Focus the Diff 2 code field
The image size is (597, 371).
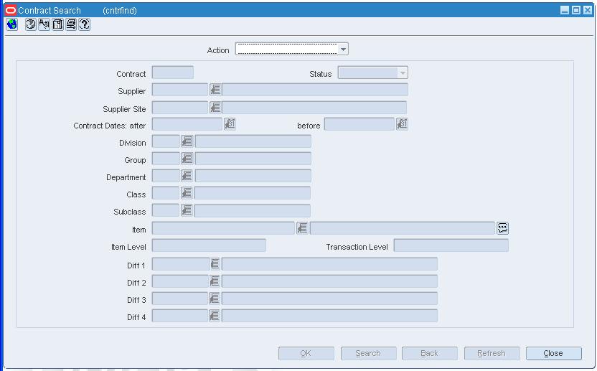tap(180, 281)
